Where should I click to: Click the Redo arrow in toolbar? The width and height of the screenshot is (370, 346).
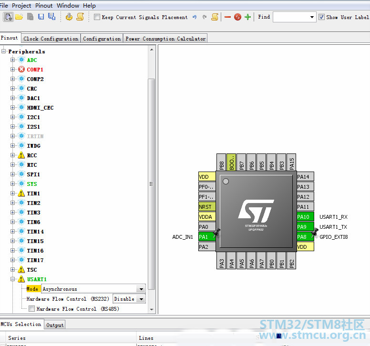205,17
